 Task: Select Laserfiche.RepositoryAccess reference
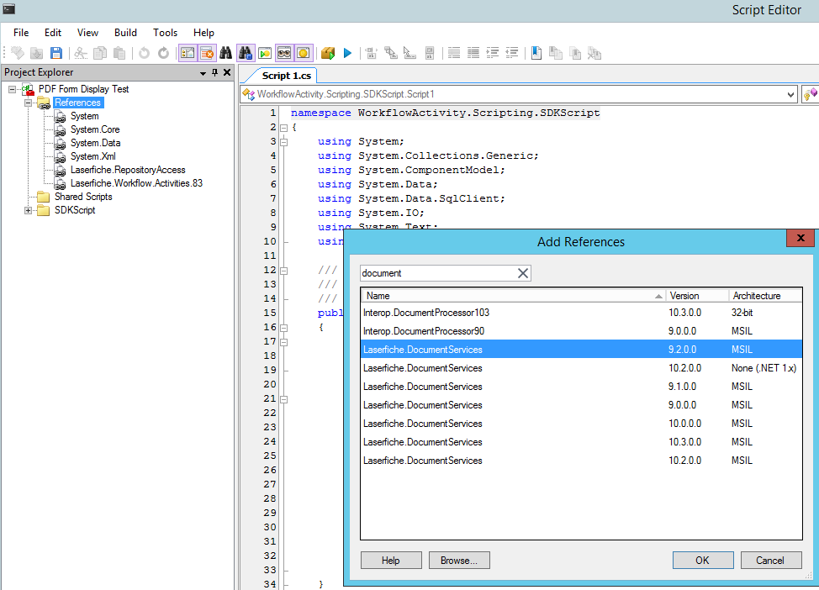(128, 171)
